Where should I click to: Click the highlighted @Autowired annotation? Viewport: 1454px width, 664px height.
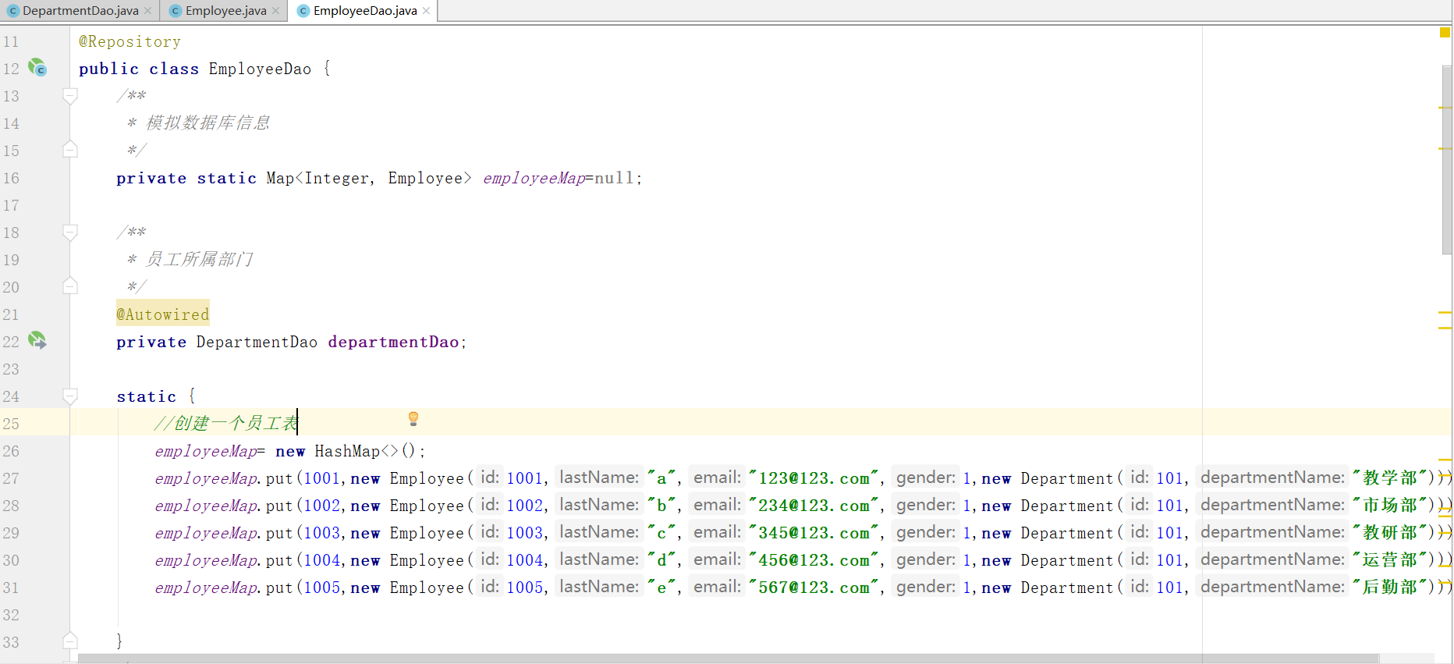point(163,314)
